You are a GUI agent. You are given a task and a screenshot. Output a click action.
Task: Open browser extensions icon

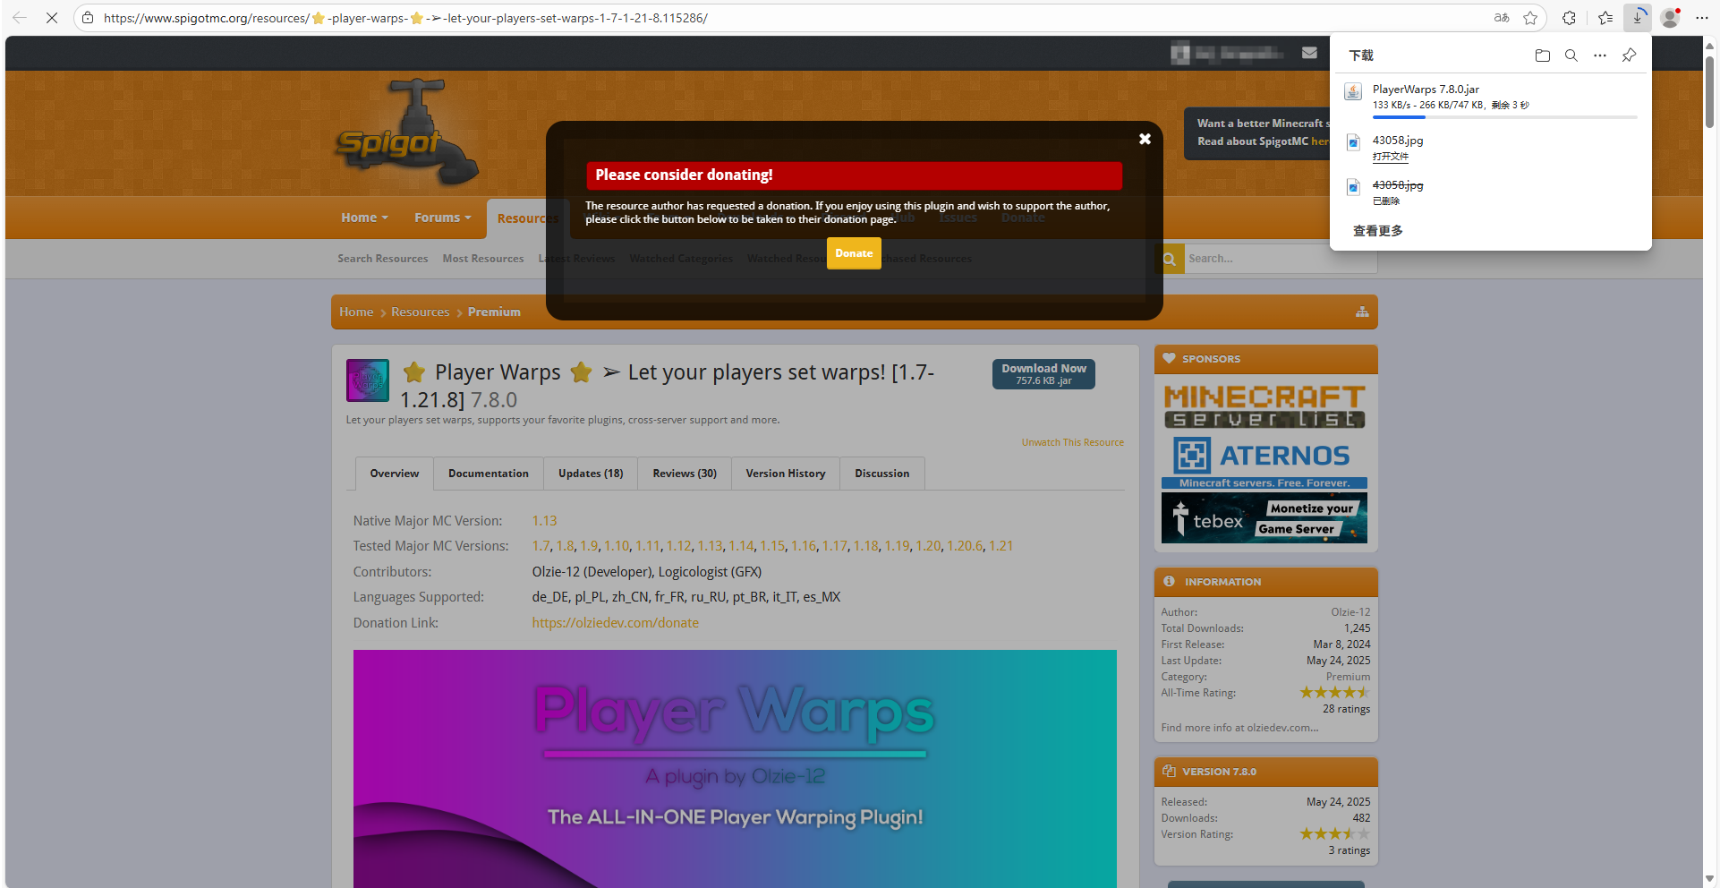point(1569,18)
